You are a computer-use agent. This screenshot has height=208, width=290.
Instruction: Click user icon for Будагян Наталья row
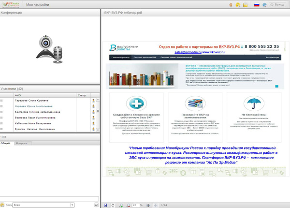pos(93,129)
